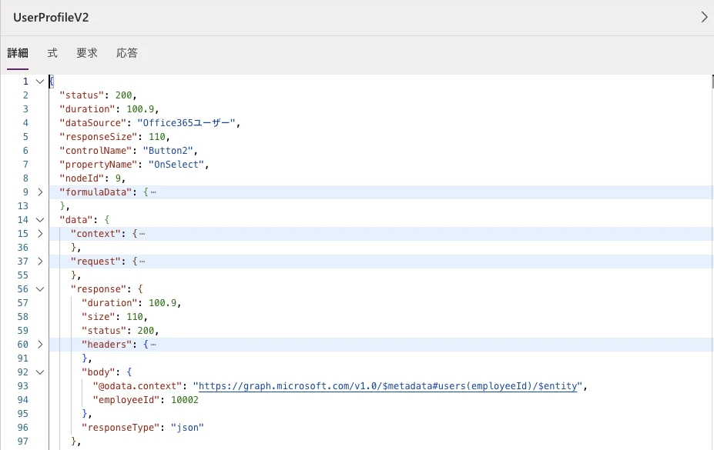Image resolution: width=714 pixels, height=450 pixels.
Task: Open the 式 tab
Action: [x=52, y=53]
